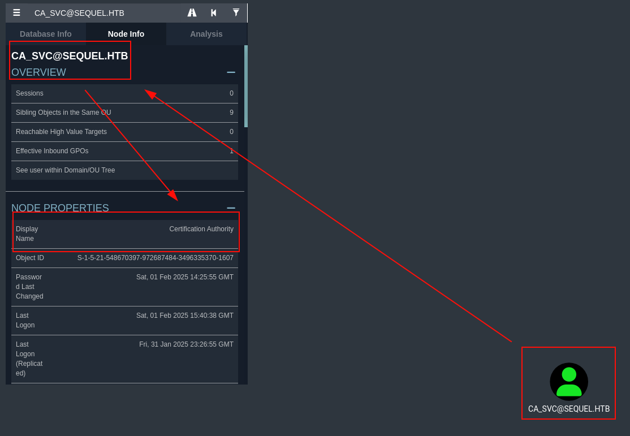Image resolution: width=630 pixels, height=436 pixels.
Task: Click Effective Inbound GPOs row
Action: pyautogui.click(x=124, y=151)
